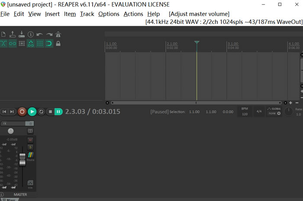The width and height of the screenshot is (303, 201).
Task: Create a new project with toolbar icon
Action: (3, 34)
